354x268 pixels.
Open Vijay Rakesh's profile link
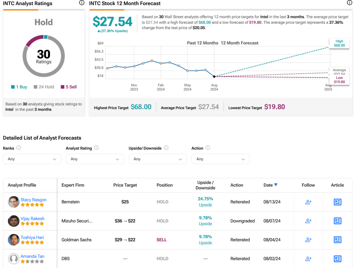(x=32, y=219)
